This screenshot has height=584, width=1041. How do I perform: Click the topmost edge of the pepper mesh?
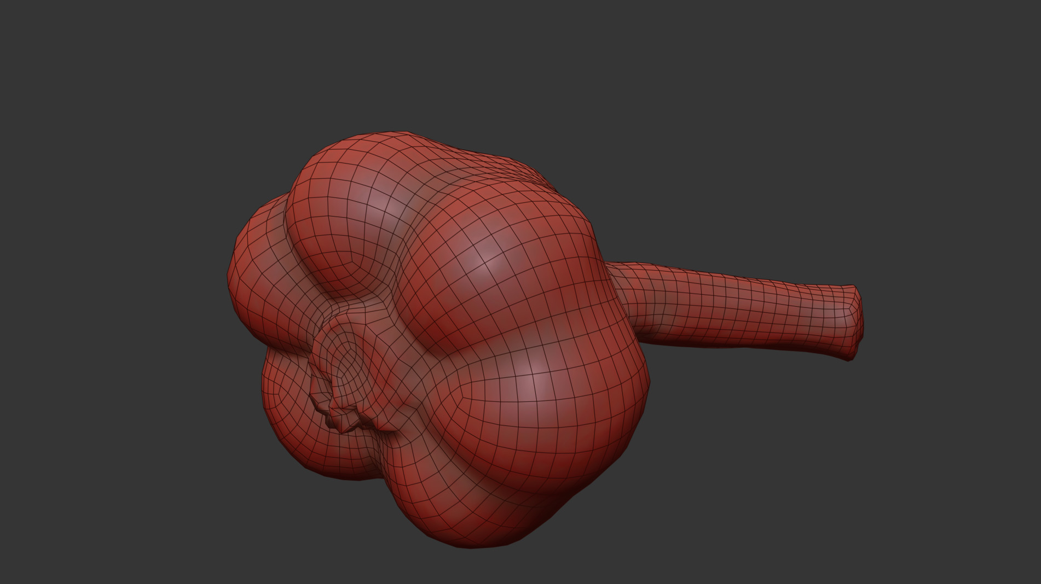point(400,134)
